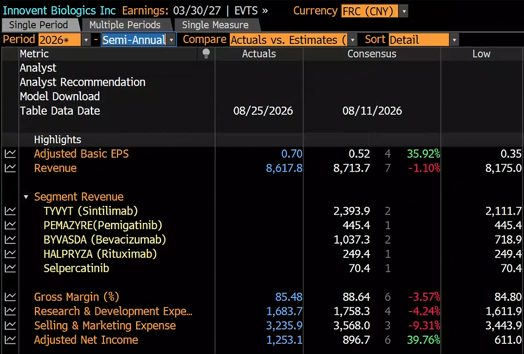Click the Period 2026* field
The height and width of the screenshot is (354, 524).
[x=59, y=40]
